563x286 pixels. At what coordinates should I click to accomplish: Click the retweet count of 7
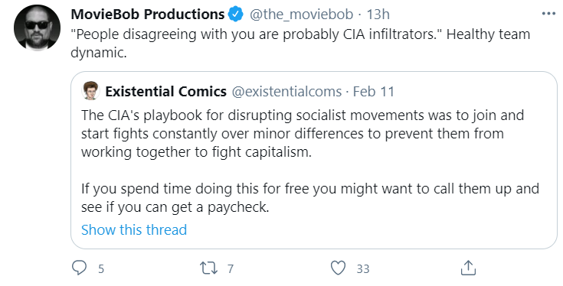click(231, 269)
